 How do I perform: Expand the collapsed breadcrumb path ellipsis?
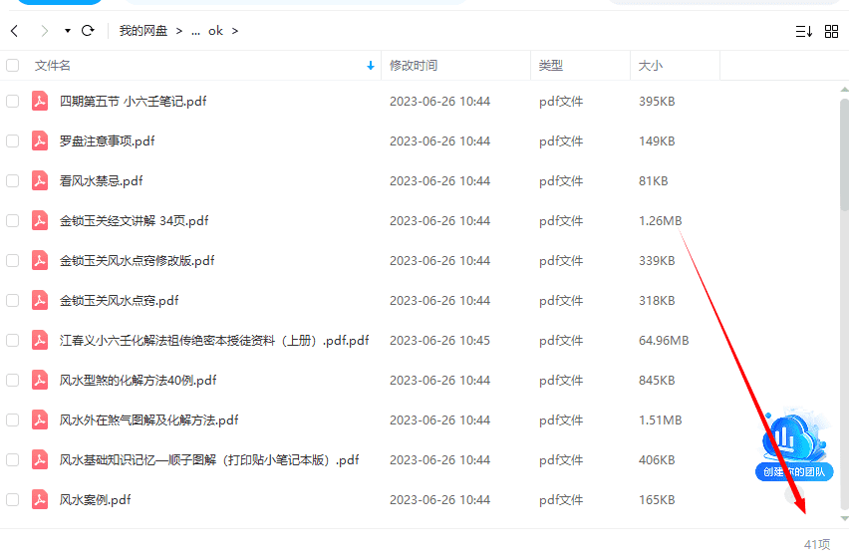[195, 31]
